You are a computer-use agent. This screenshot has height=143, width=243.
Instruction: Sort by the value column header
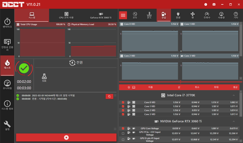pos(179,87)
